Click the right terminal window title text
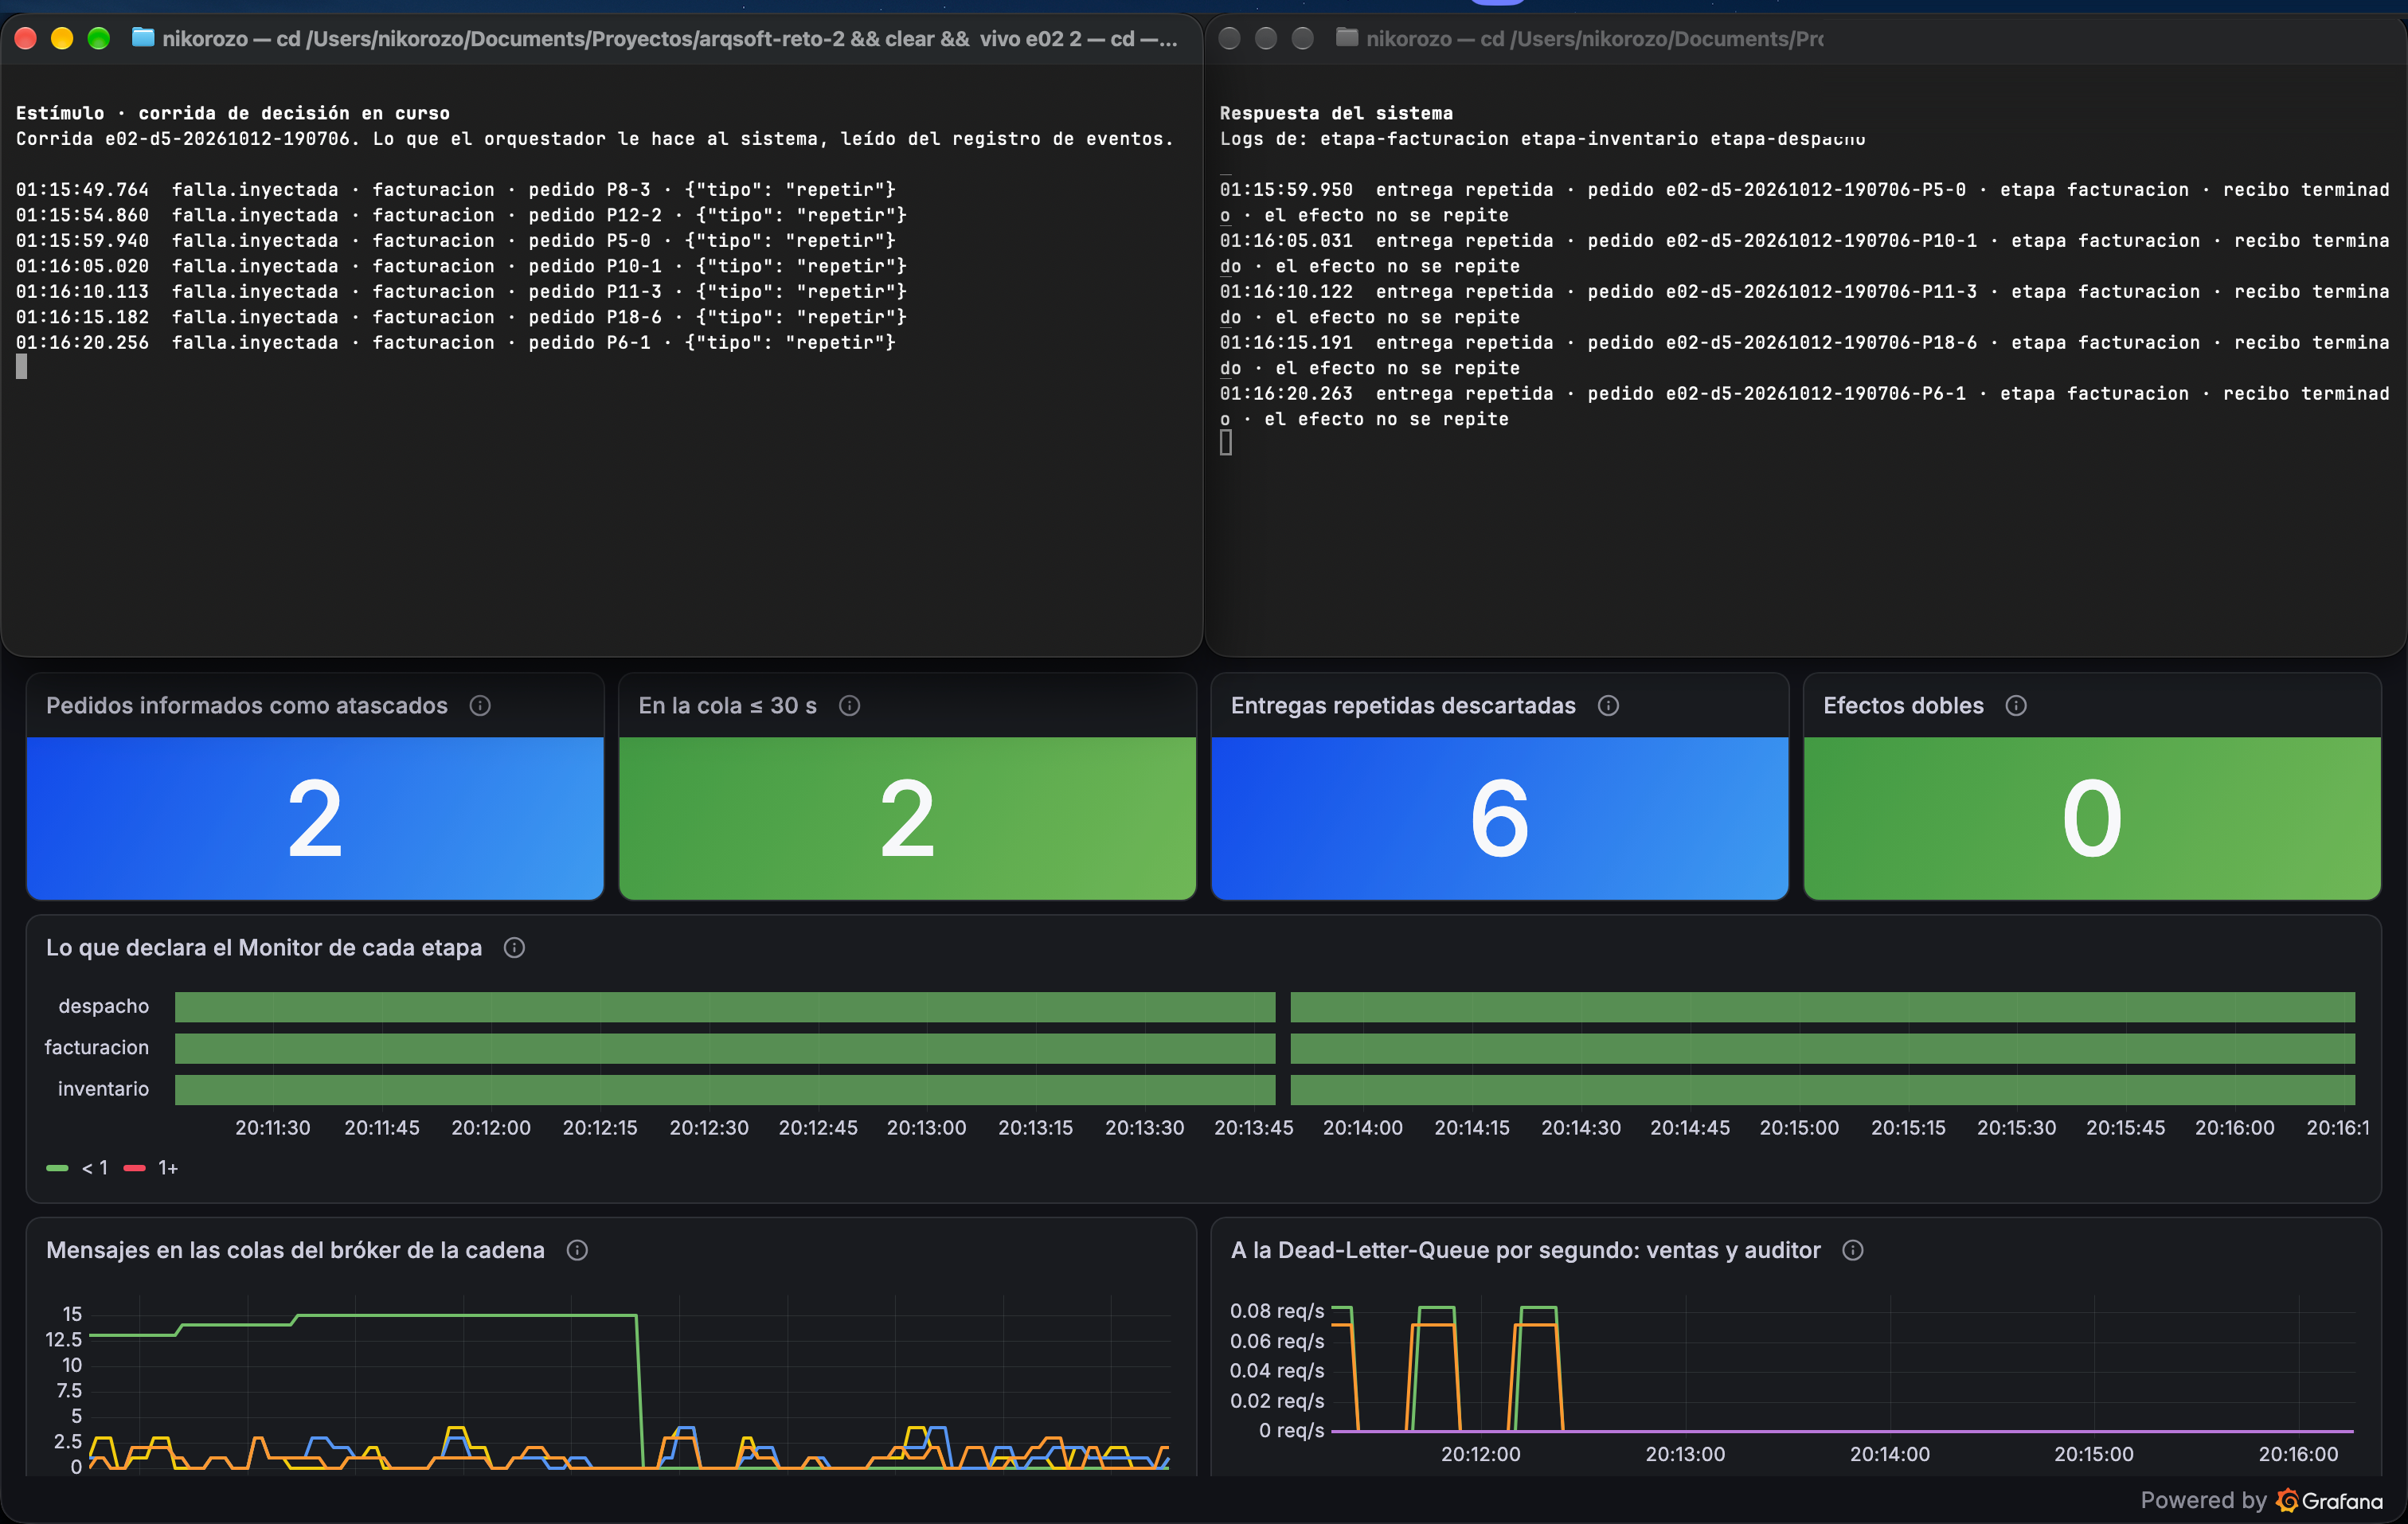 (x=1594, y=39)
